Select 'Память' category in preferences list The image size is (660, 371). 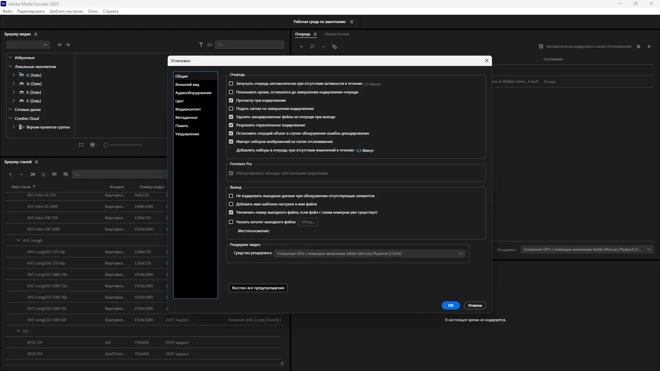click(182, 126)
